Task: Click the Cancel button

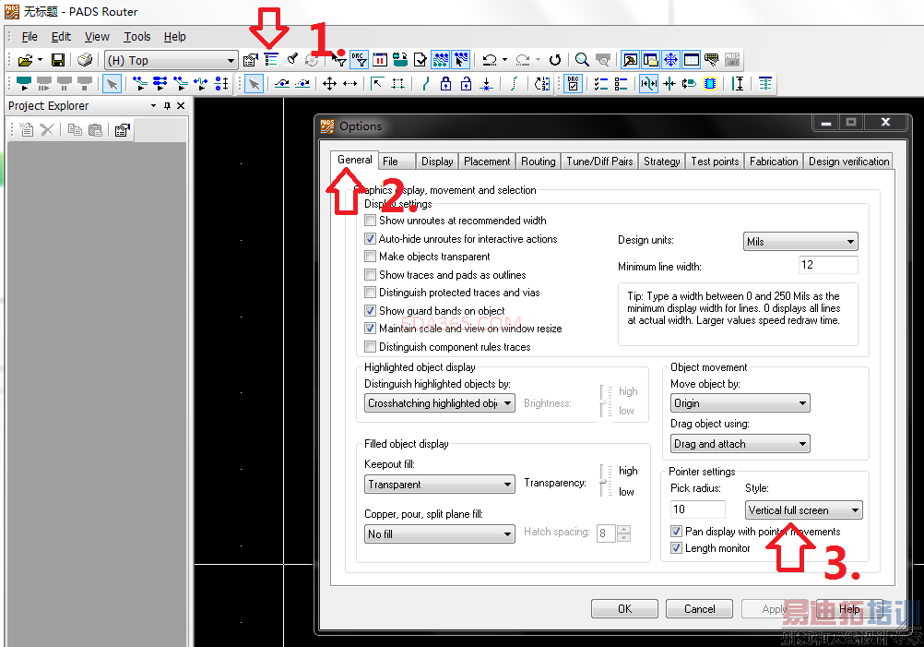Action: [700, 608]
